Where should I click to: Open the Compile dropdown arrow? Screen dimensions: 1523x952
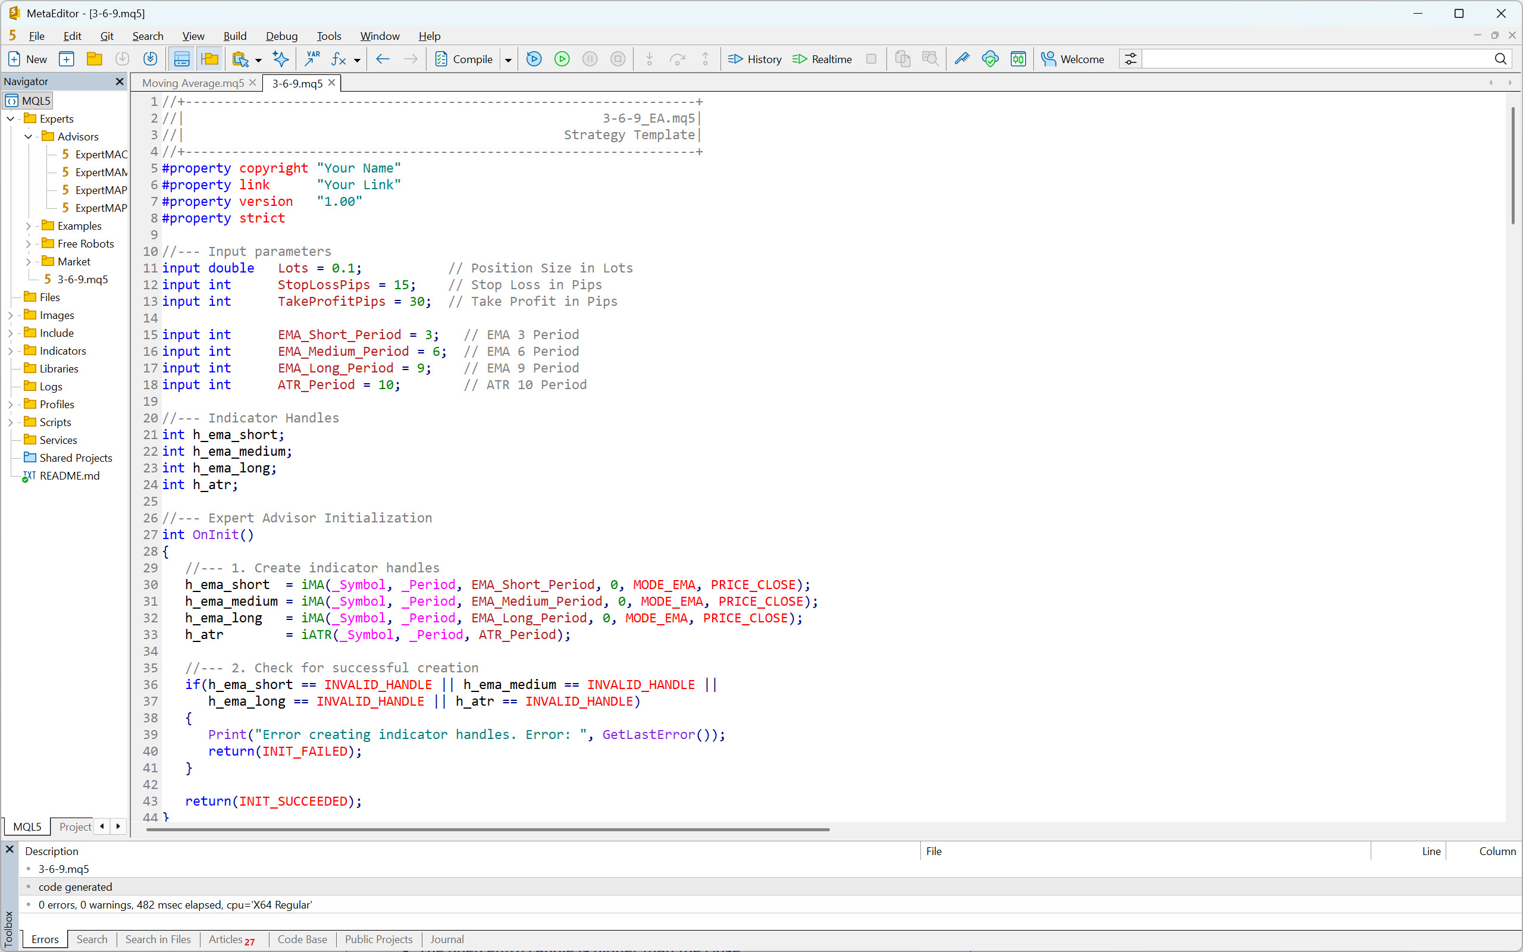pyautogui.click(x=508, y=60)
